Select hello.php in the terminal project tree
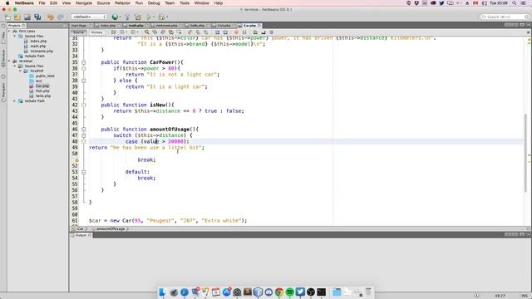Screen dimensions: 532x299 click(43, 96)
